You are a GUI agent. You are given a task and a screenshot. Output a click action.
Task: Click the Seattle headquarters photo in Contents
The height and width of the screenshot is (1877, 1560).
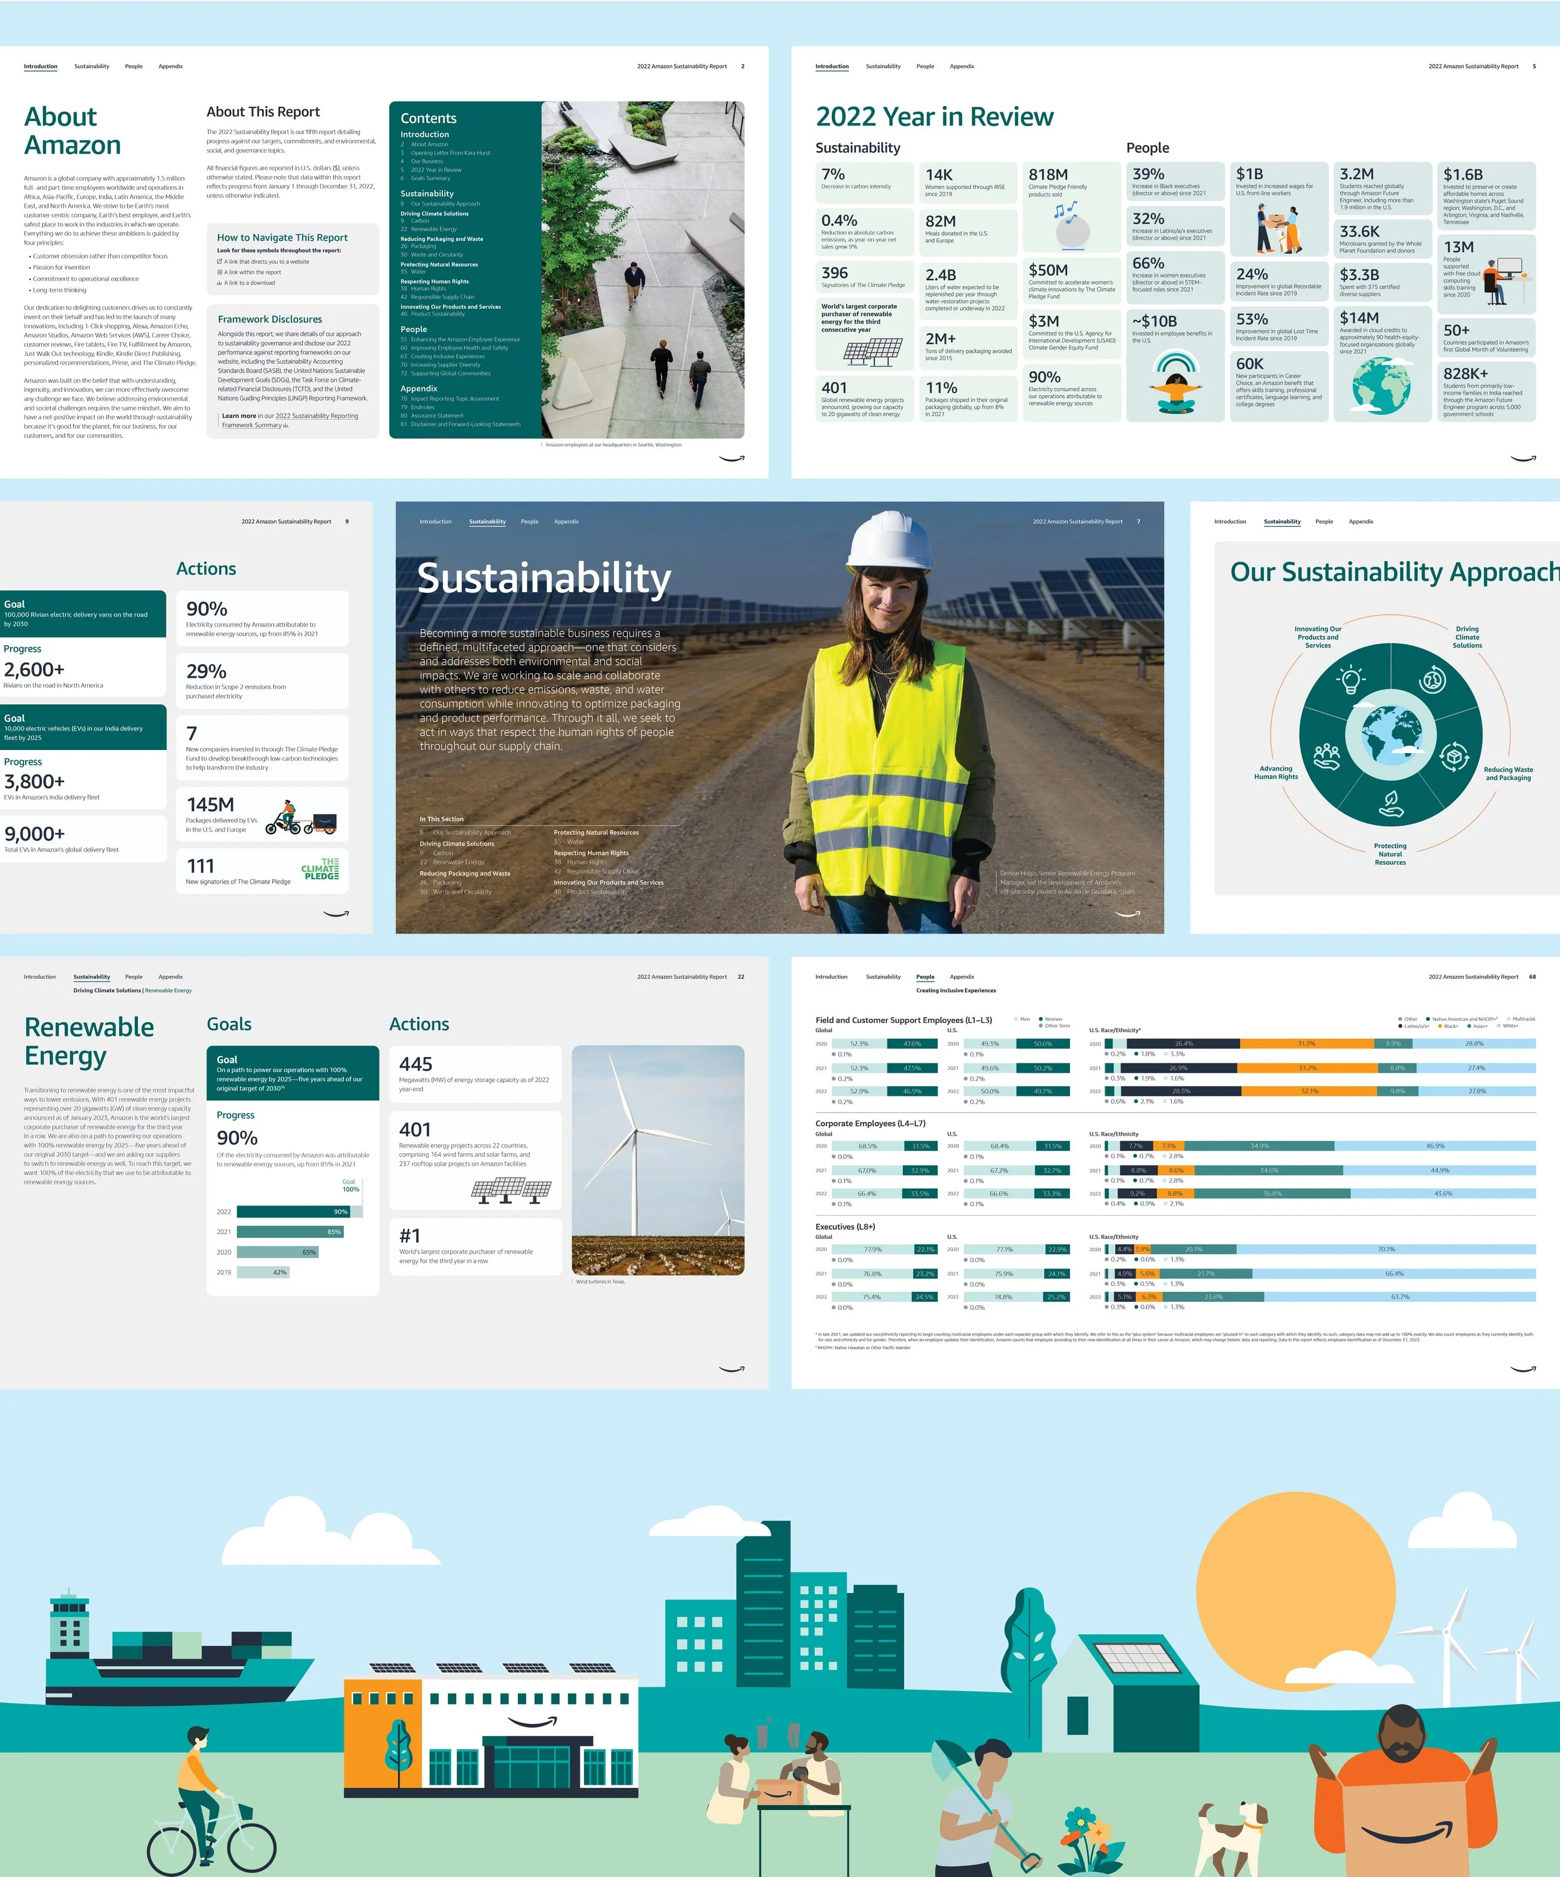[x=643, y=269]
